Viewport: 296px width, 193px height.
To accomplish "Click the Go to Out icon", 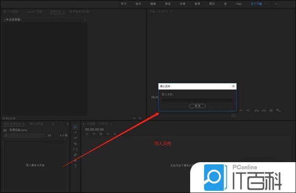I will click(x=248, y=110).
